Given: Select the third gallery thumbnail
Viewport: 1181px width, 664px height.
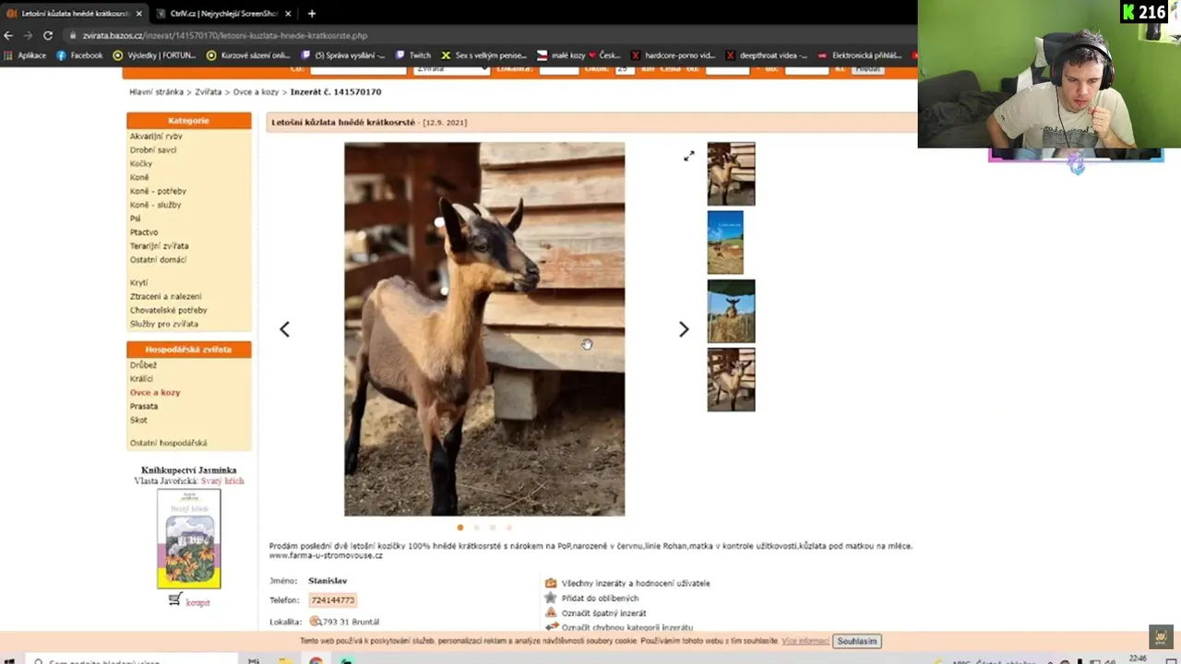Looking at the screenshot, I should click(x=731, y=312).
